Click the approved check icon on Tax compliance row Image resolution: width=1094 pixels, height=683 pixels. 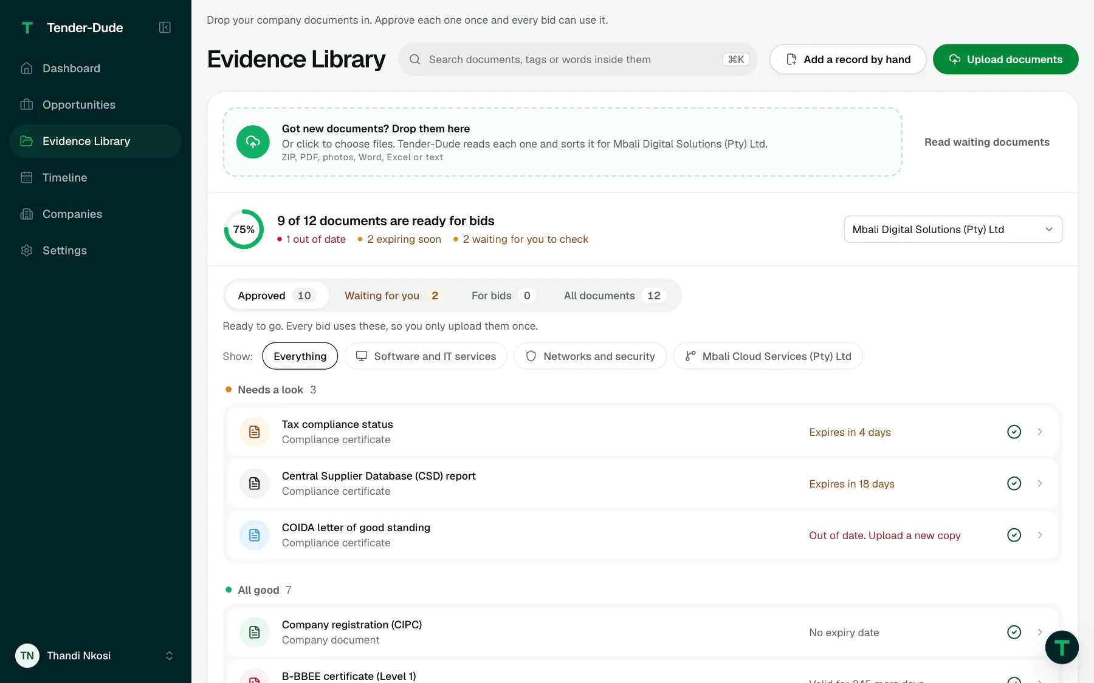coord(1014,432)
